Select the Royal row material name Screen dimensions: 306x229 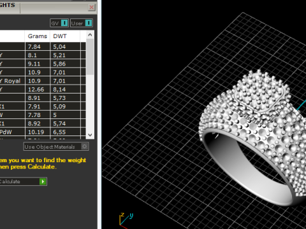click(12, 81)
